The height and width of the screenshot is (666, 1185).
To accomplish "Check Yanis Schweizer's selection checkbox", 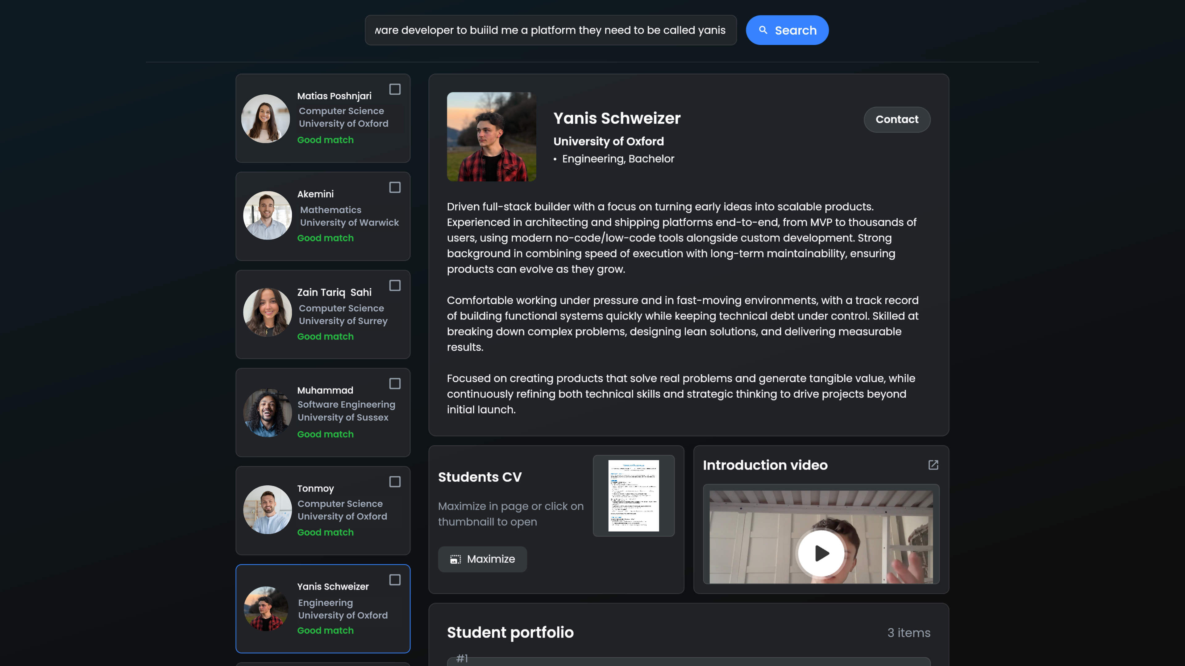I will 395,580.
